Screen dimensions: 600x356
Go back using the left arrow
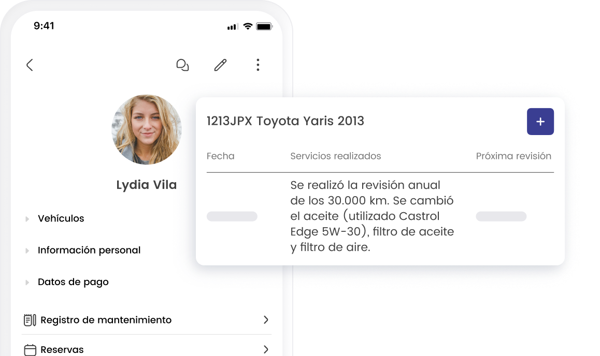tap(30, 65)
